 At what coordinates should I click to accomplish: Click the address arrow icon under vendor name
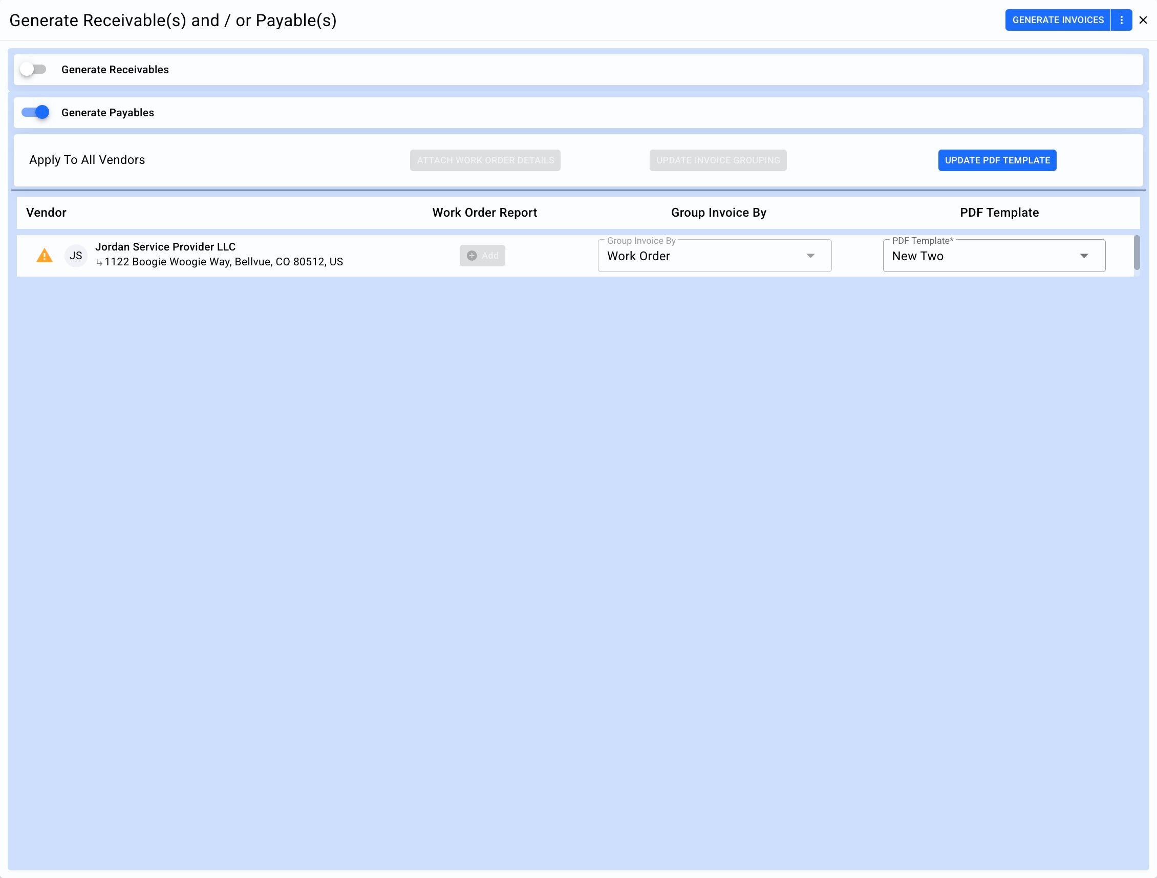(x=99, y=263)
